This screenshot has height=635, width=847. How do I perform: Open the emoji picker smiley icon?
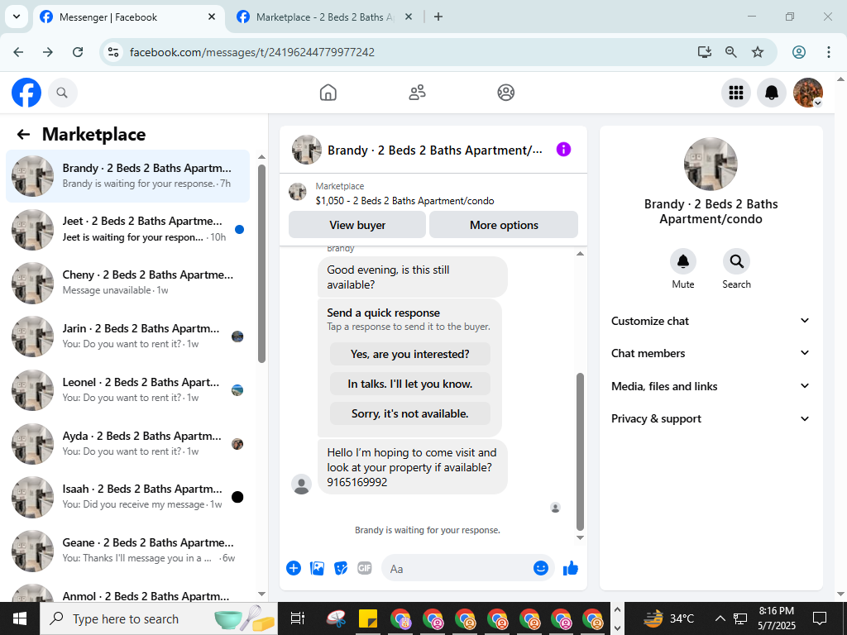[541, 568]
